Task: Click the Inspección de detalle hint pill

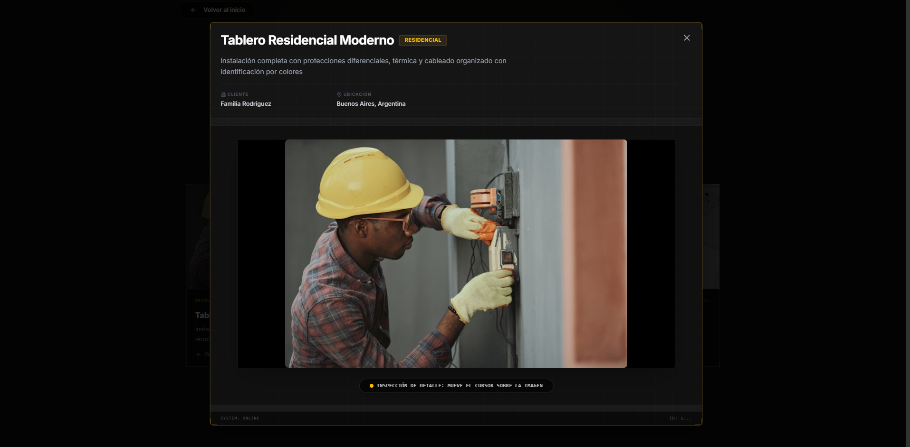Action: pyautogui.click(x=456, y=386)
